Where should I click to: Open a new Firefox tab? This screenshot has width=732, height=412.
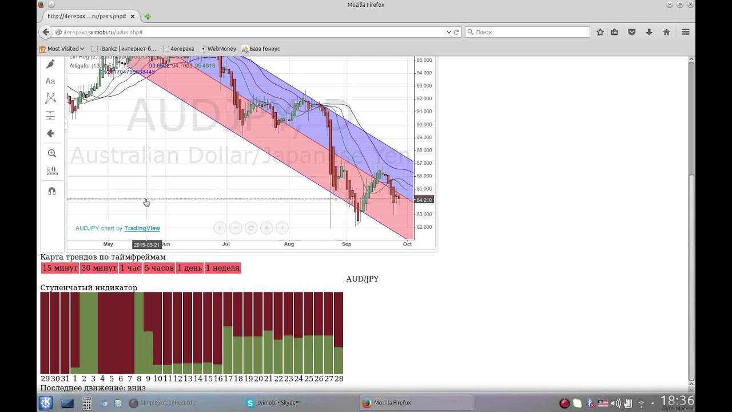tap(148, 17)
